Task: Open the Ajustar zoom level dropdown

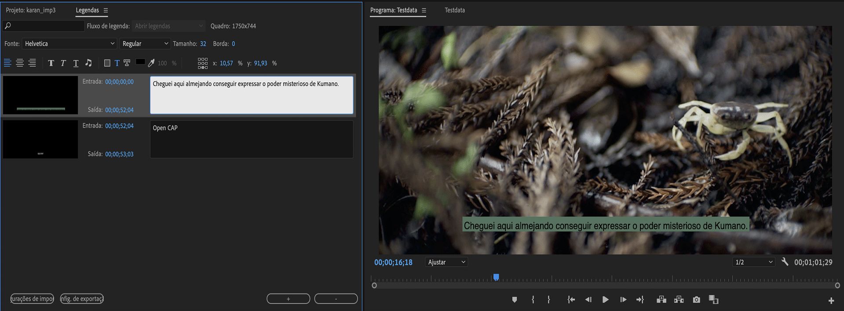Action: (446, 262)
